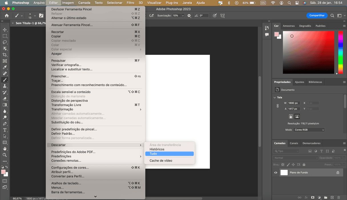
Task: Open the Comments panel icon
Action: (267, 35)
